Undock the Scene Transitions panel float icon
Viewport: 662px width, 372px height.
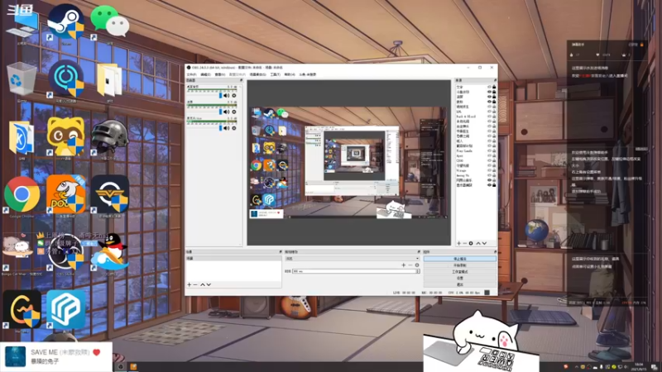[419, 252]
